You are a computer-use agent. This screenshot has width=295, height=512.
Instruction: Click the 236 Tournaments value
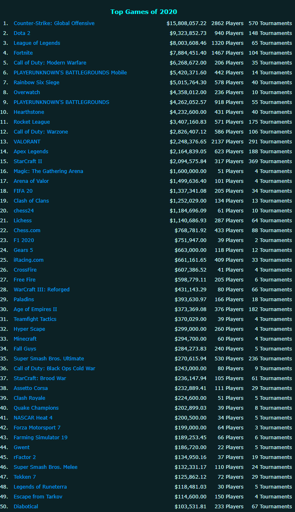(x=270, y=359)
